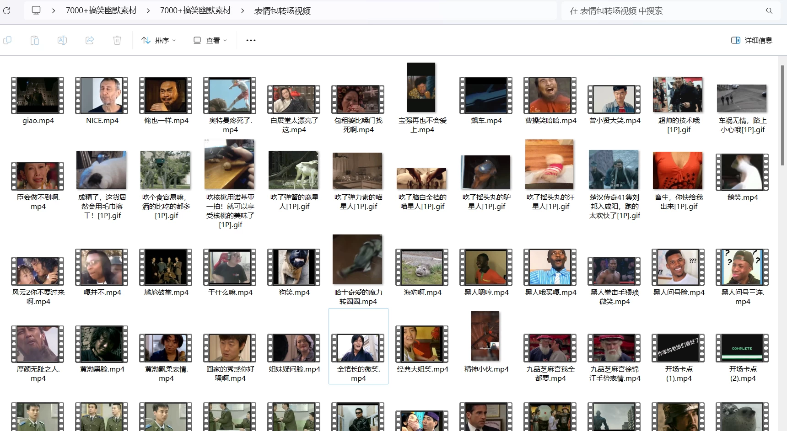This screenshot has width=787, height=431.
Task: Select the 狗笑.mp4 thumbnail
Action: pos(294,267)
